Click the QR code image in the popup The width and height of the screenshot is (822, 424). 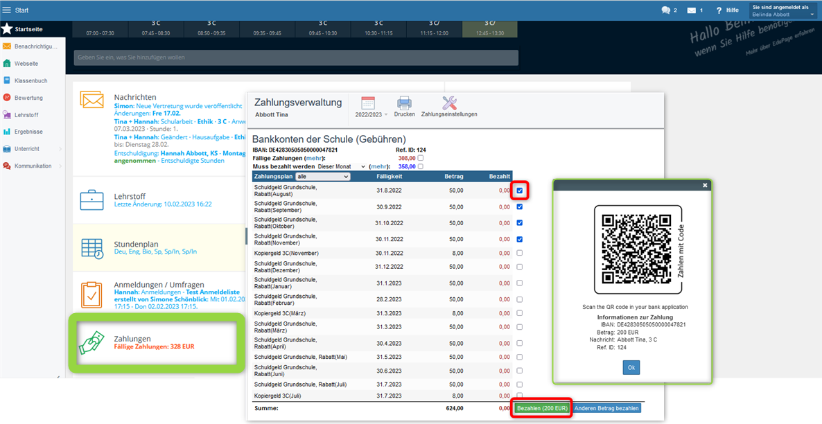pos(636,249)
